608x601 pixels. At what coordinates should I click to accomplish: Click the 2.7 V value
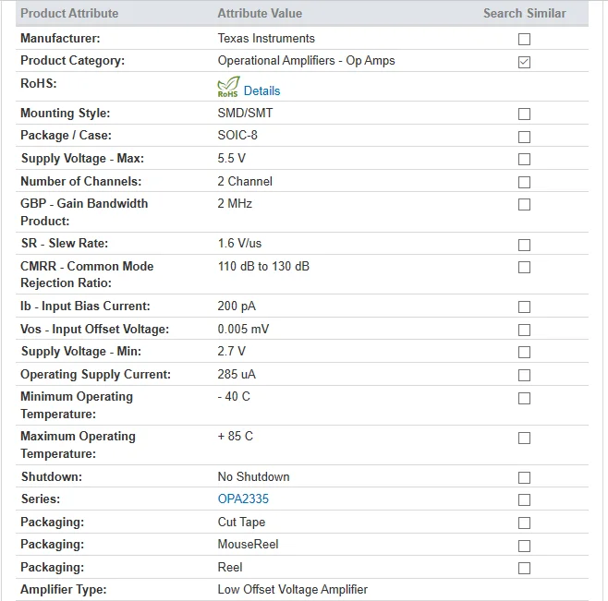click(x=231, y=352)
